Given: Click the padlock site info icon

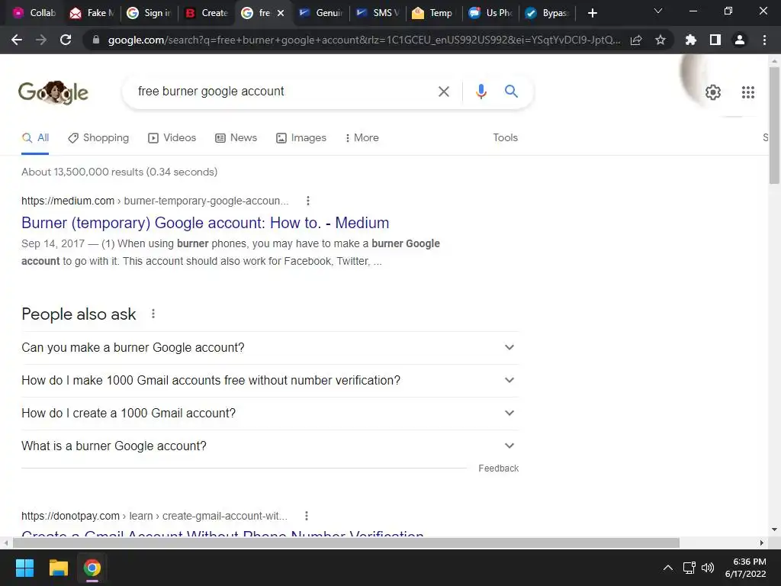Looking at the screenshot, I should (96, 40).
